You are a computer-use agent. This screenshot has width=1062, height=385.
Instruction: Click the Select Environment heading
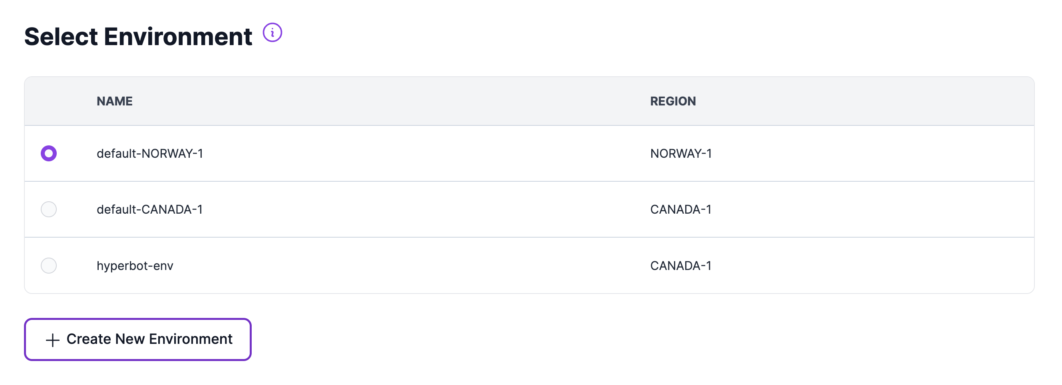click(138, 36)
